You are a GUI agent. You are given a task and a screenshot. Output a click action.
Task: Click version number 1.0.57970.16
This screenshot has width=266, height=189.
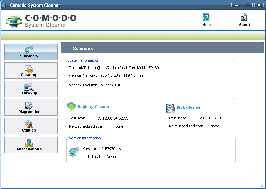coord(109,149)
